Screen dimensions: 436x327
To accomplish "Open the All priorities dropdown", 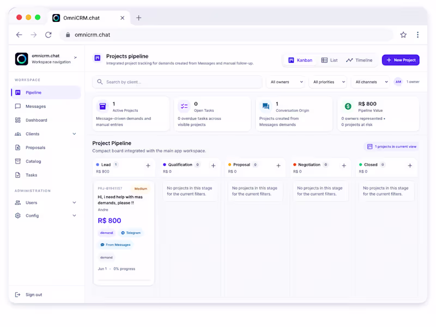I will (x=329, y=82).
